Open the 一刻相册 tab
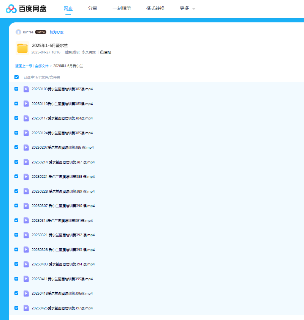 click(122, 8)
